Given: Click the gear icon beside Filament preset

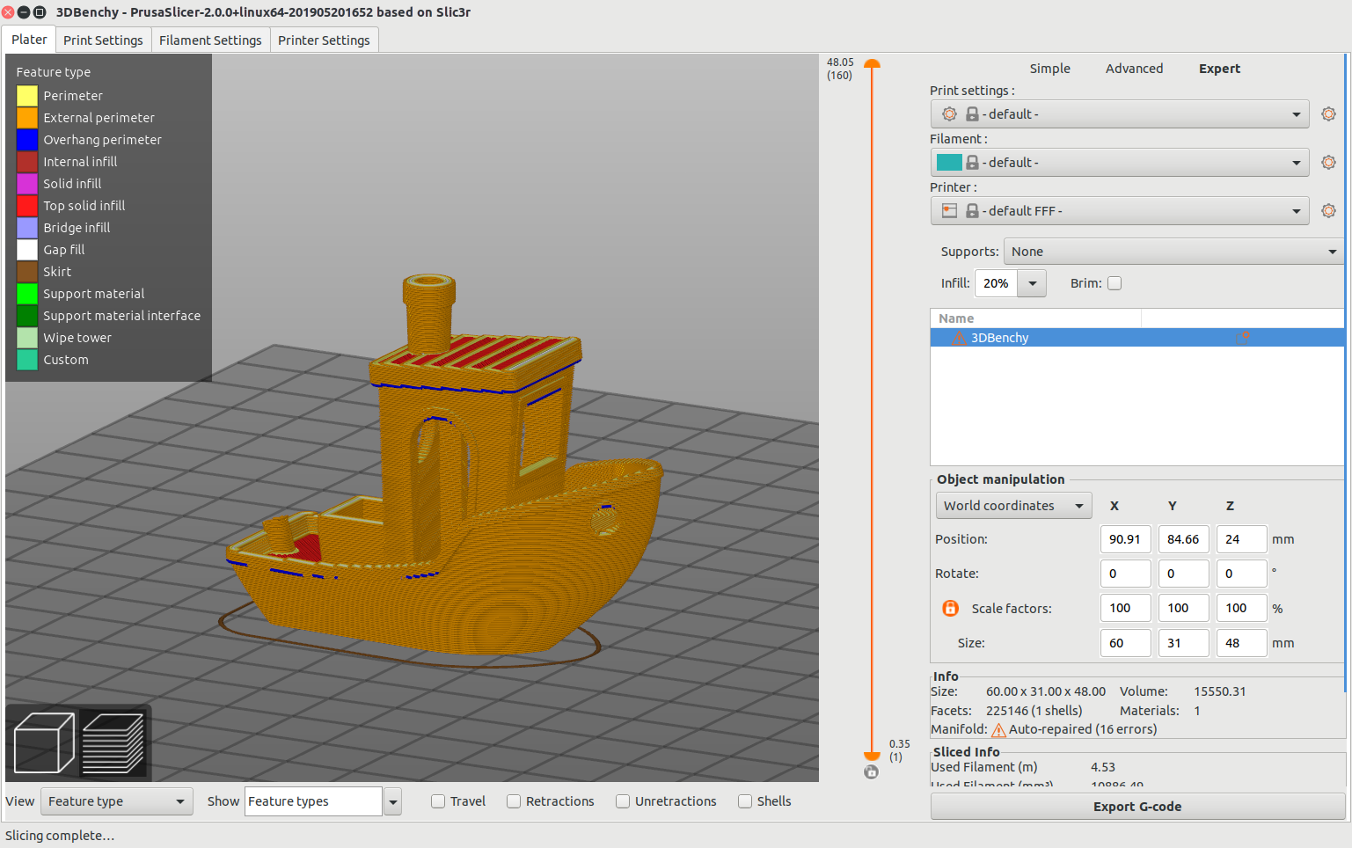Looking at the screenshot, I should [x=1328, y=163].
